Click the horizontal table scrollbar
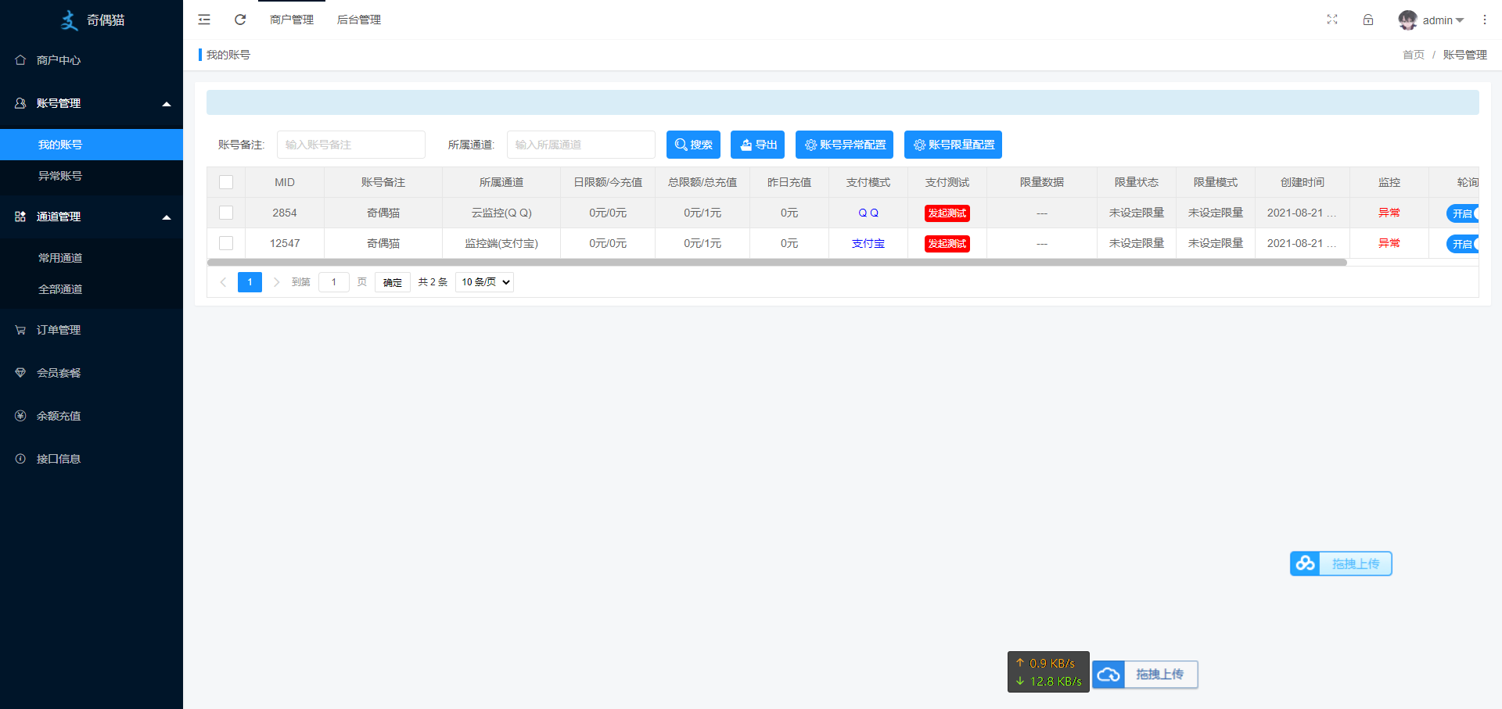The image size is (1502, 709). click(777, 263)
